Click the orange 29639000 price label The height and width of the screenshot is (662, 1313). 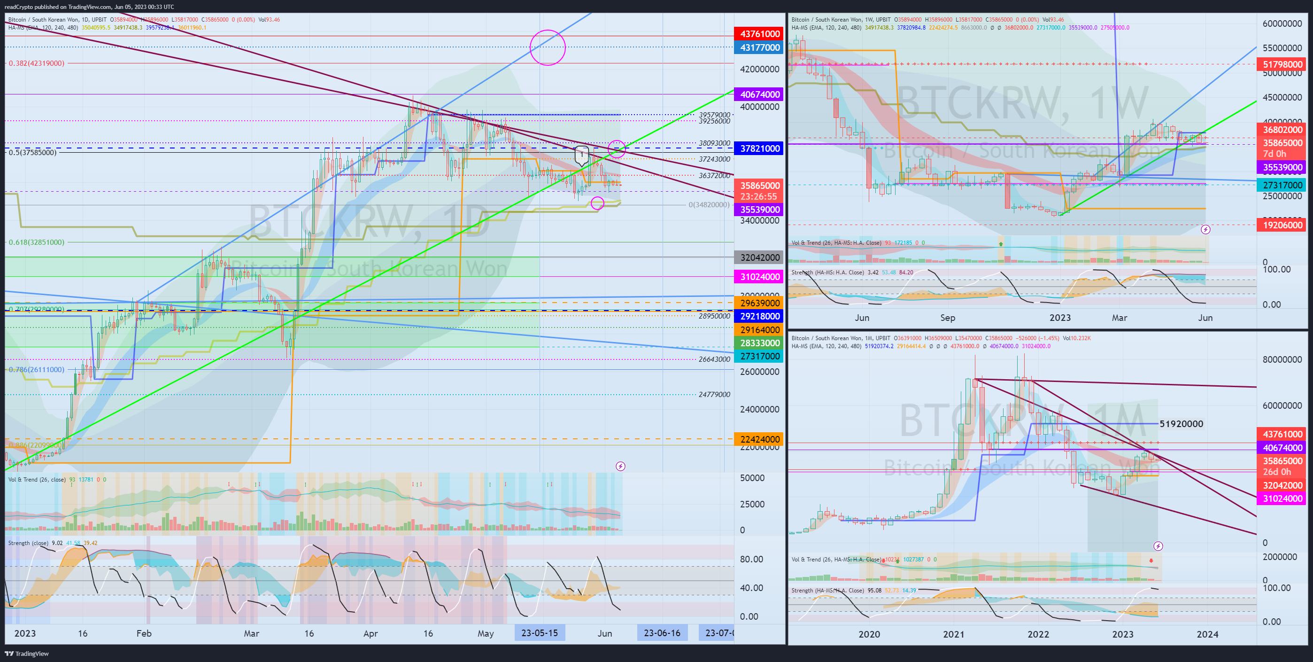[x=759, y=303]
